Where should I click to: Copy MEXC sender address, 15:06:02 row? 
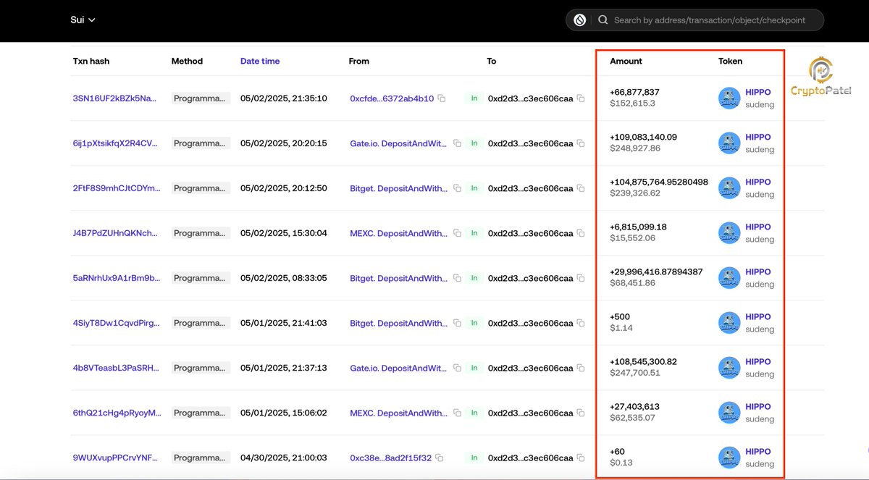[457, 413]
